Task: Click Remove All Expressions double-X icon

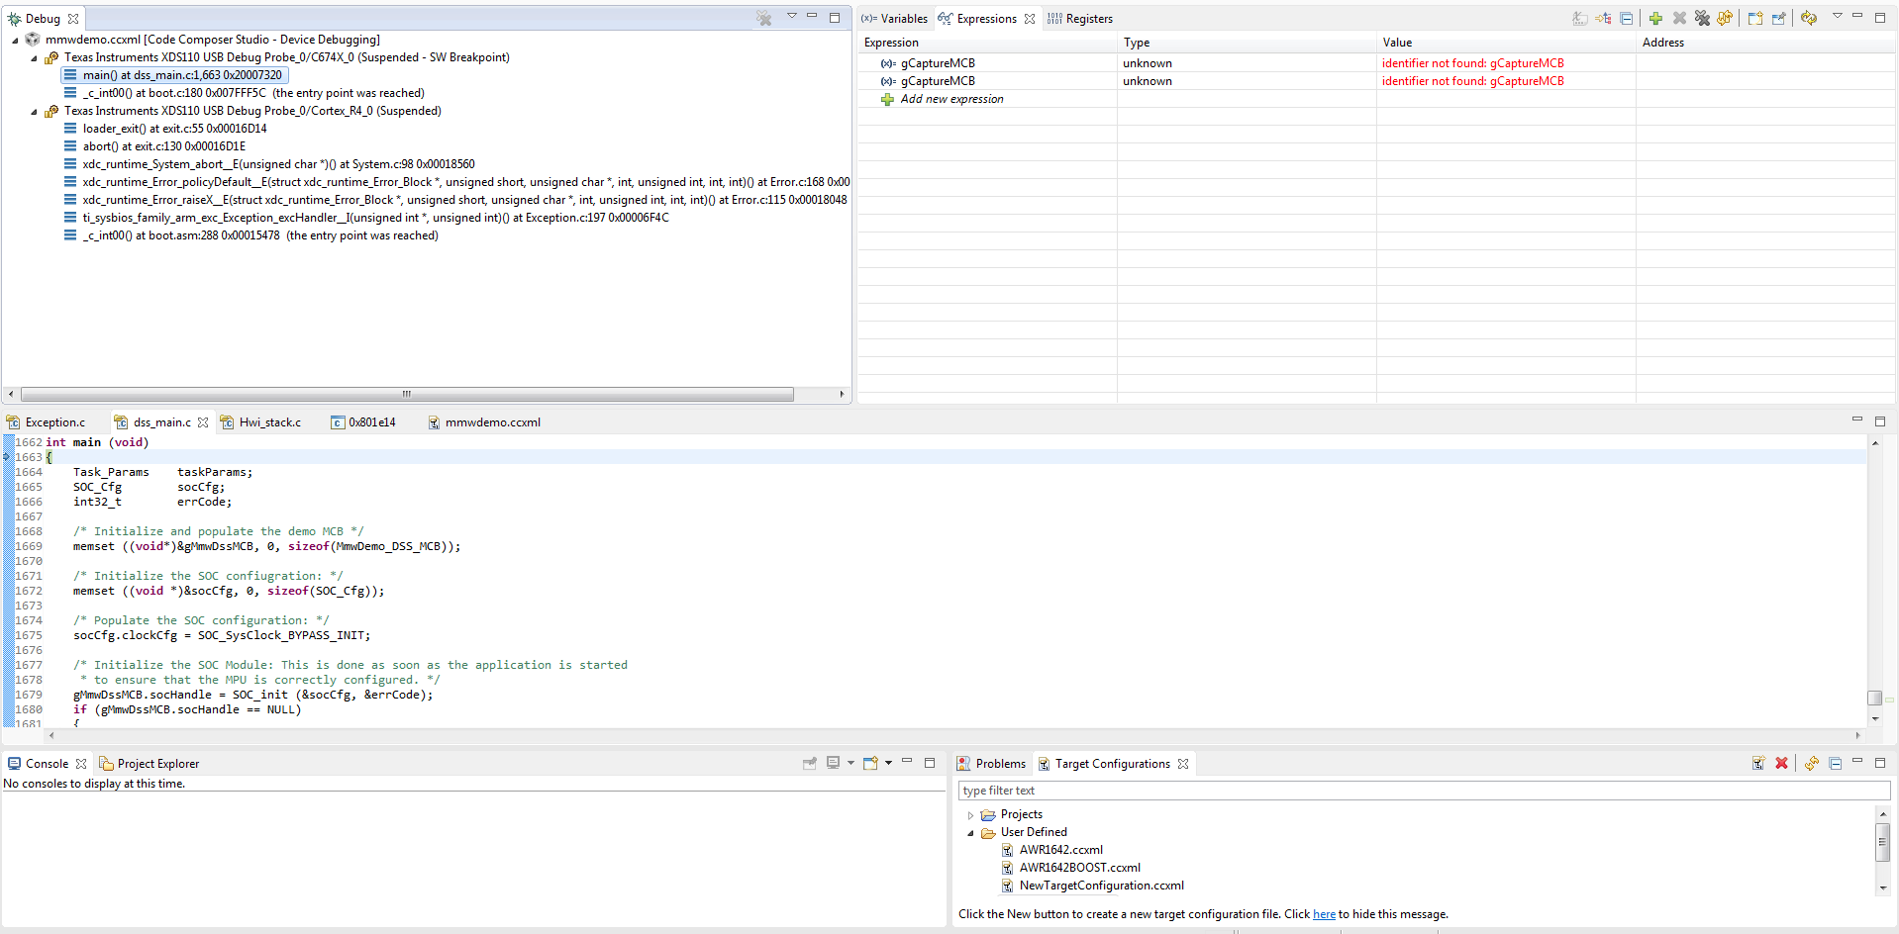Action: 1702,18
